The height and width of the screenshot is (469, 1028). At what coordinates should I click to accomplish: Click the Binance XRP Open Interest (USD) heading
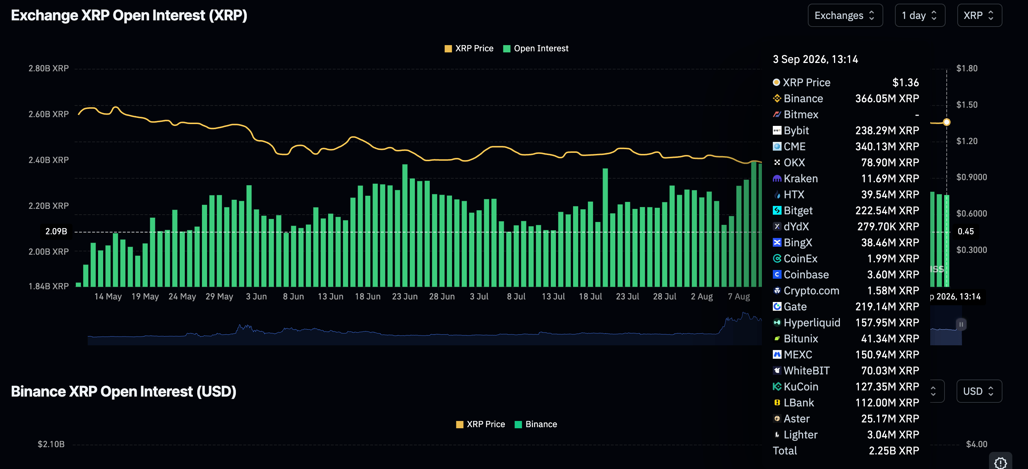coord(123,391)
